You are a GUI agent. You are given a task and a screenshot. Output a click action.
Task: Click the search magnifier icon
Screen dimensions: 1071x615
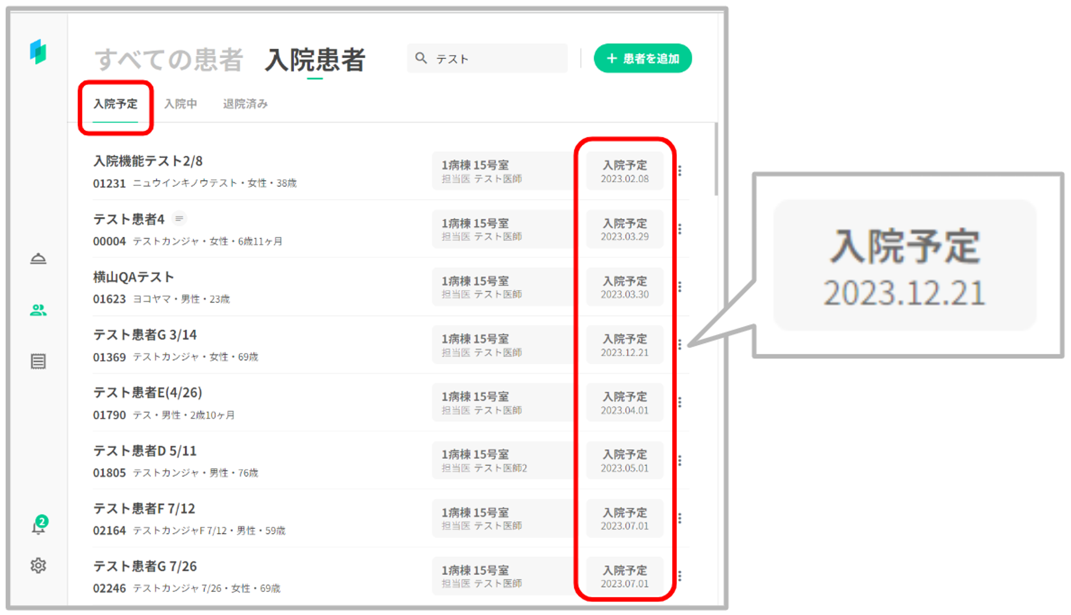[x=421, y=58]
